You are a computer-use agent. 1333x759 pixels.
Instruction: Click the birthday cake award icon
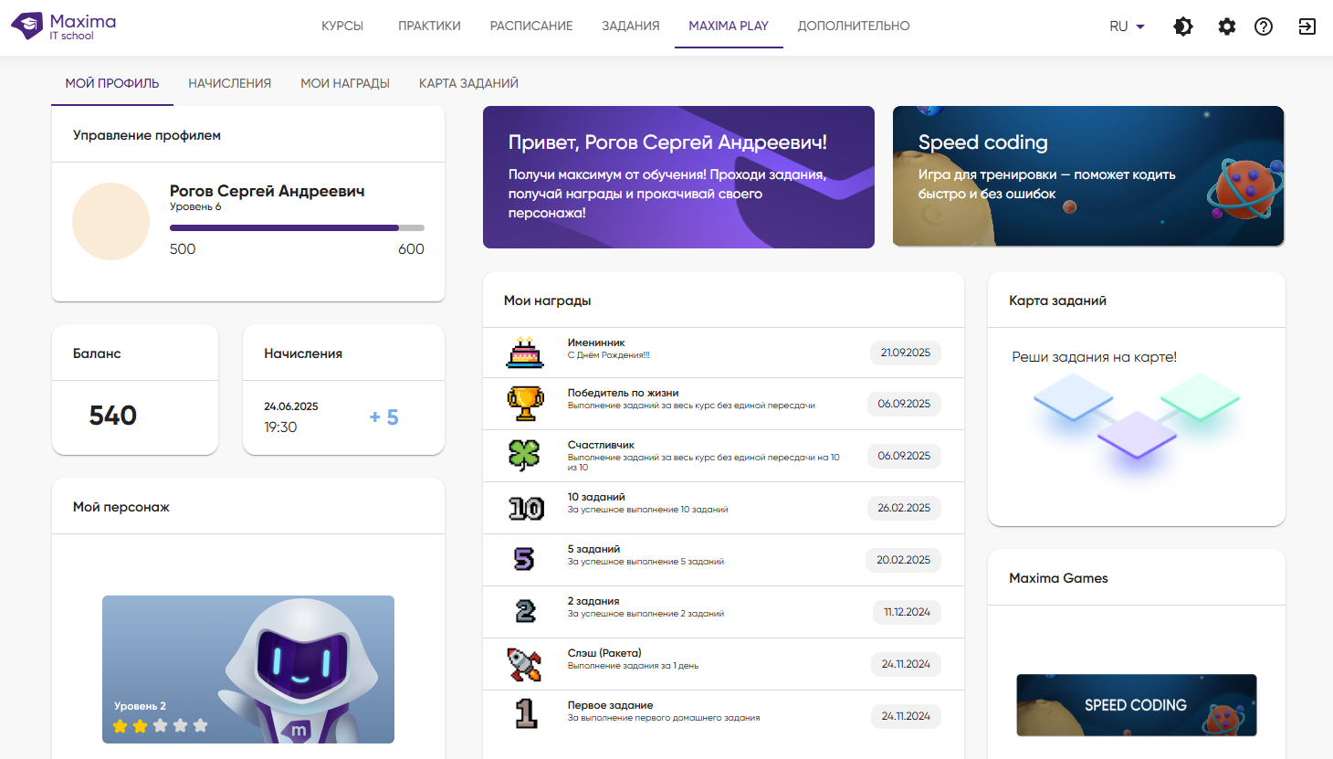(525, 353)
